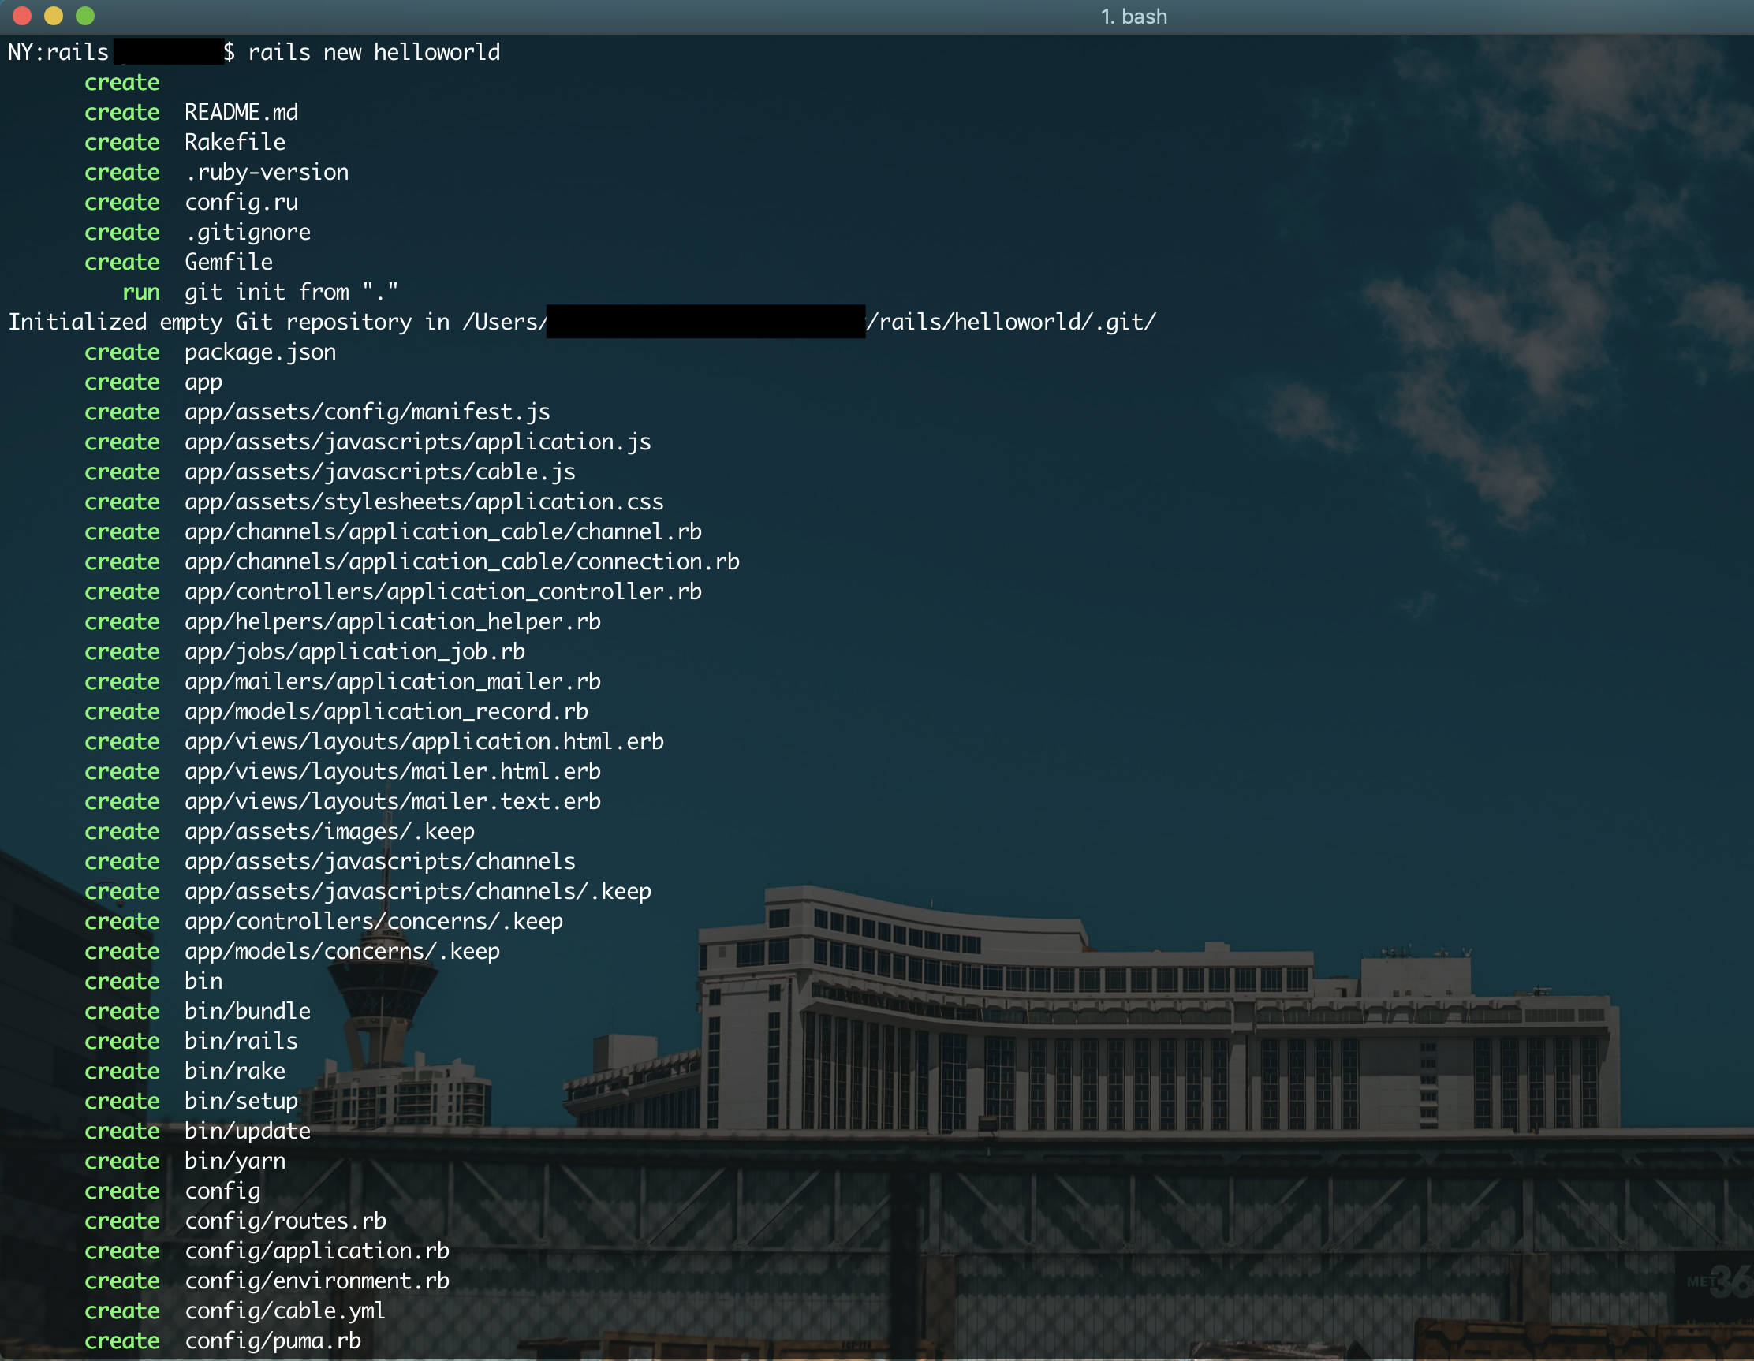Click the Gemfile output entry
Image resolution: width=1754 pixels, height=1361 pixels.
point(228,263)
